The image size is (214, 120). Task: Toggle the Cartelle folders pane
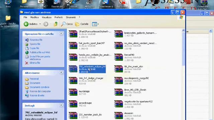[82, 24]
